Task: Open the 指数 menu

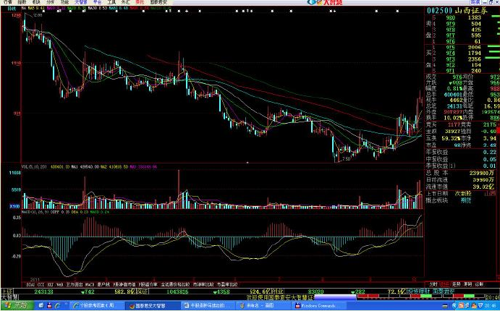Action: (x=22, y=2)
